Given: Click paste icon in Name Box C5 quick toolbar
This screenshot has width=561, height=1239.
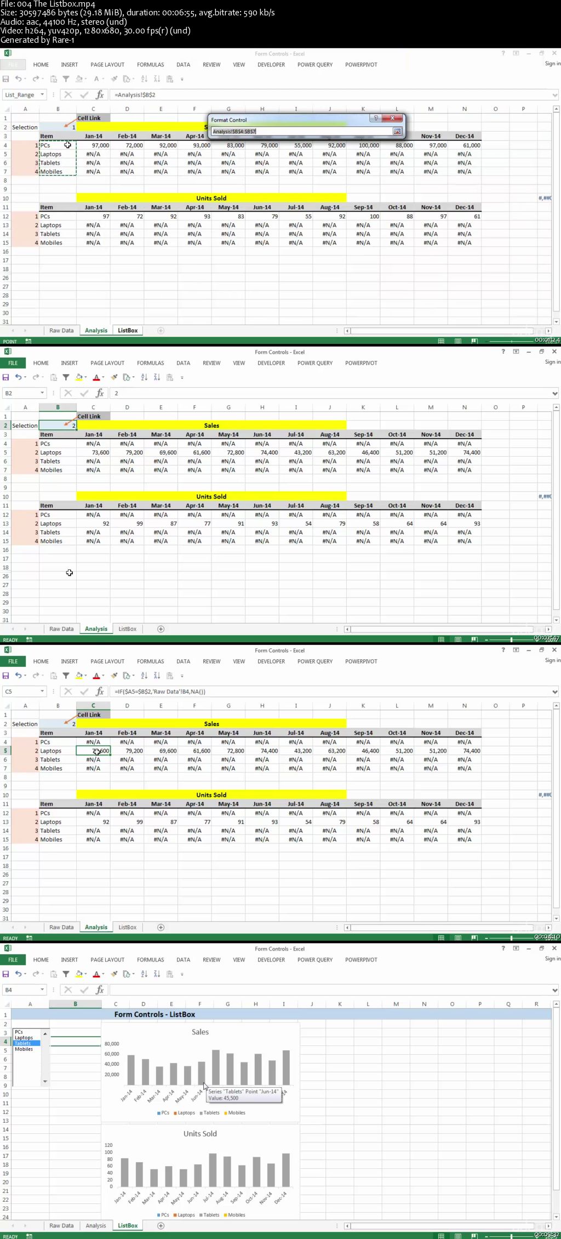Looking at the screenshot, I should (54, 676).
